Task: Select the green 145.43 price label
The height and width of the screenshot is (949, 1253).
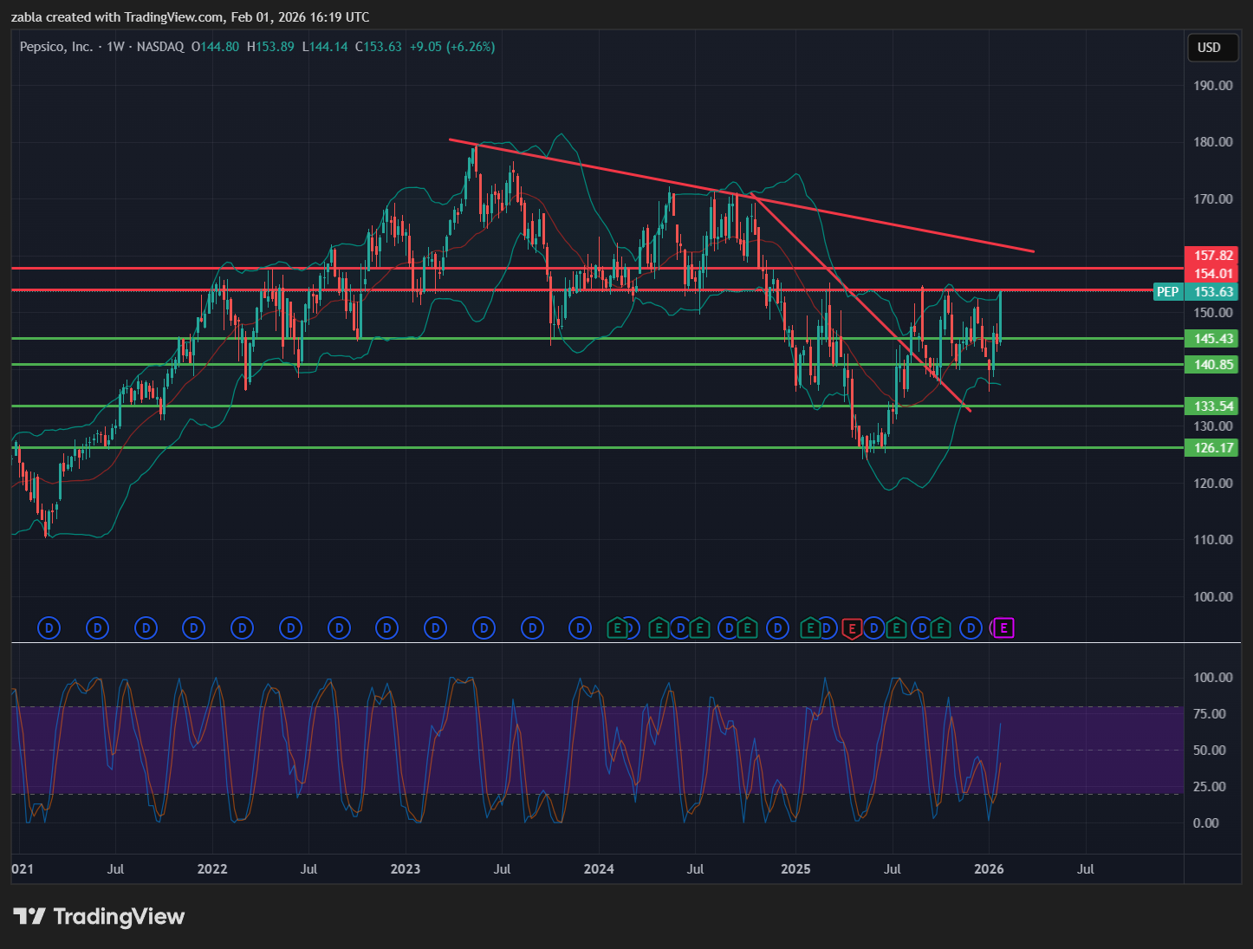Action: click(1212, 339)
